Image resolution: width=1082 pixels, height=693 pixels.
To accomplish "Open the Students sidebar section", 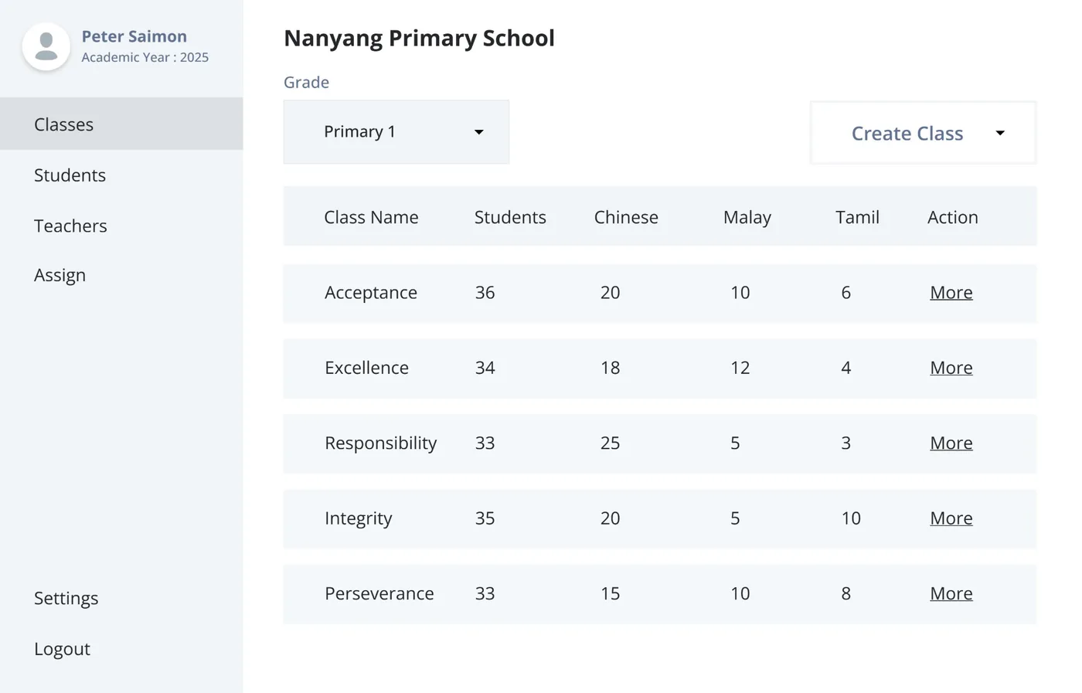I will [70, 175].
